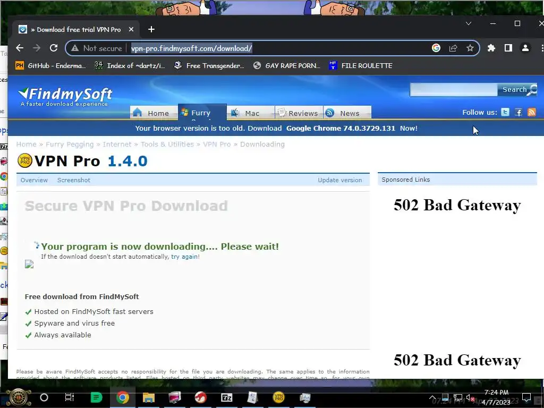Click the Chrome taskbar icon

(x=123, y=397)
